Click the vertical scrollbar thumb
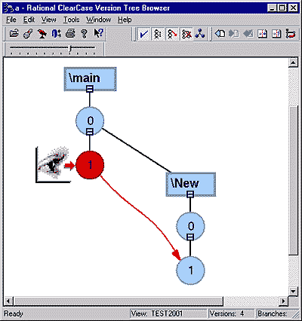The image size is (302, 321). [x=293, y=181]
